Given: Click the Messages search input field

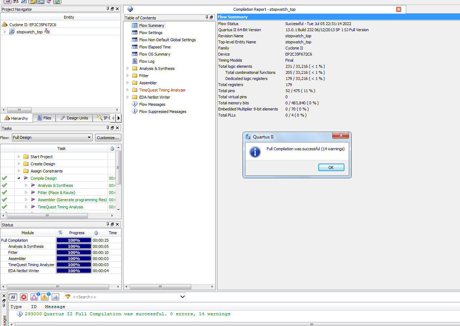Looking at the screenshot, I should tap(125, 297).
